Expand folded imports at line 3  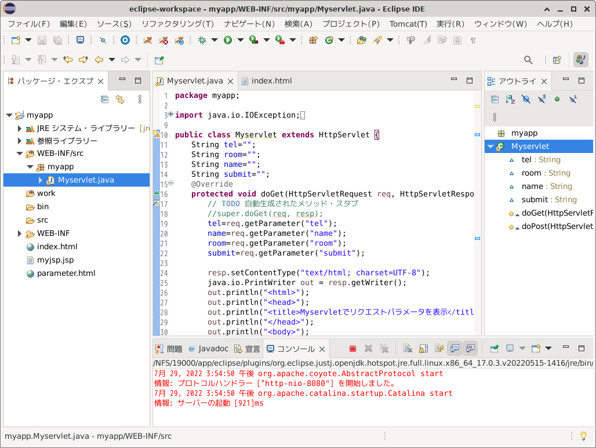pyautogui.click(x=170, y=114)
